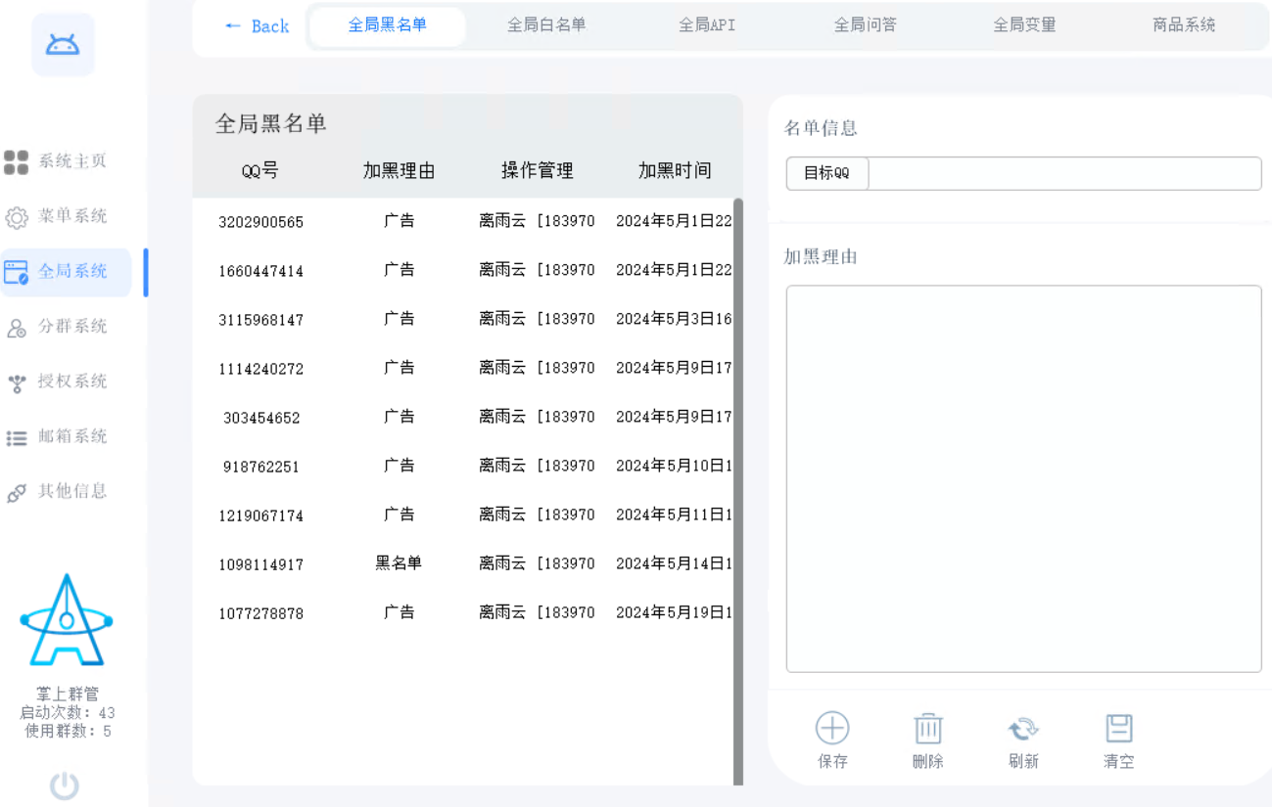Click the 清空 floppy disk icon
The height and width of the screenshot is (807, 1272).
1119,728
